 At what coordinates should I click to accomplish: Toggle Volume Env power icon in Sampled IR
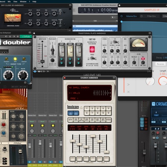pos(122,16)
